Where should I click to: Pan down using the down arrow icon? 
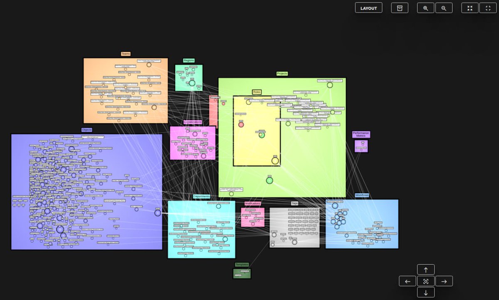point(425,292)
